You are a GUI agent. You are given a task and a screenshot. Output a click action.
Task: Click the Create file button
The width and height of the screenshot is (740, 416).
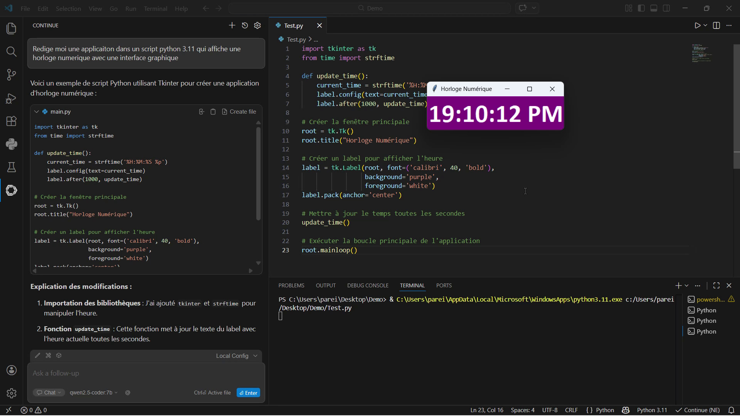(x=239, y=112)
